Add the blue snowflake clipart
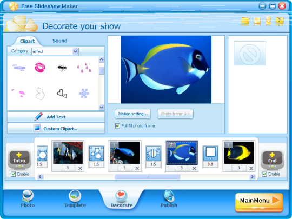This screenshot has height=219, width=292. [84, 94]
